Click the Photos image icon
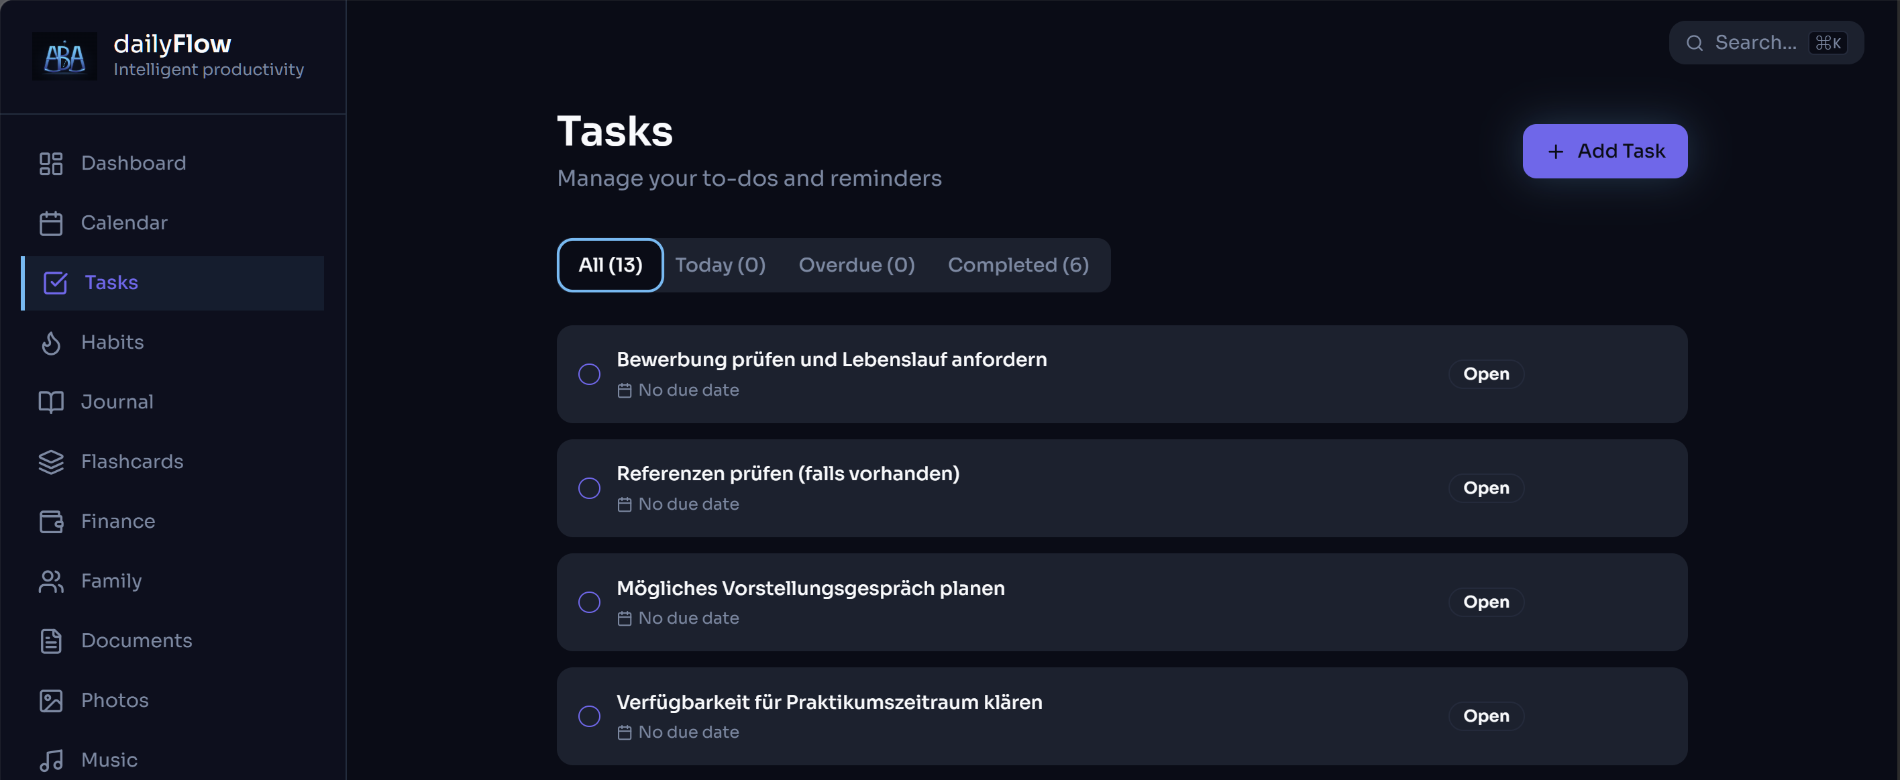 tap(51, 701)
